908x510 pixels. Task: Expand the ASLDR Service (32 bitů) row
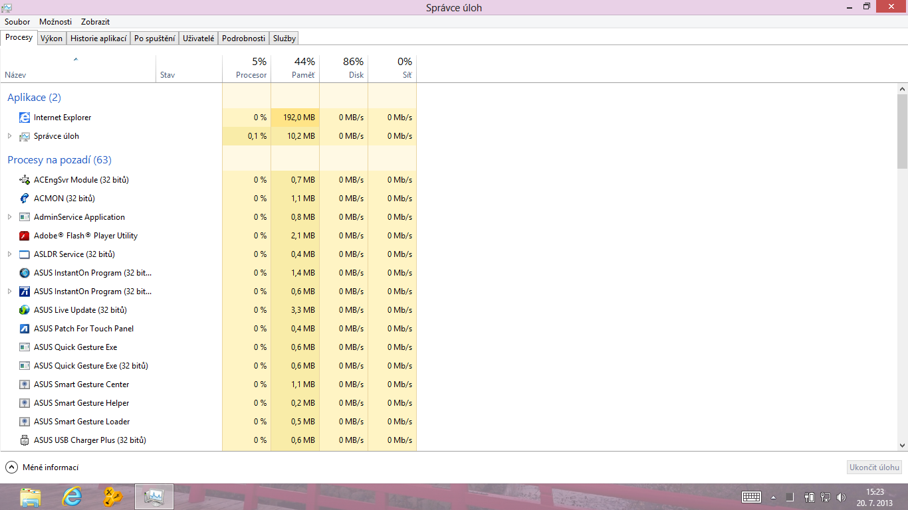point(9,254)
